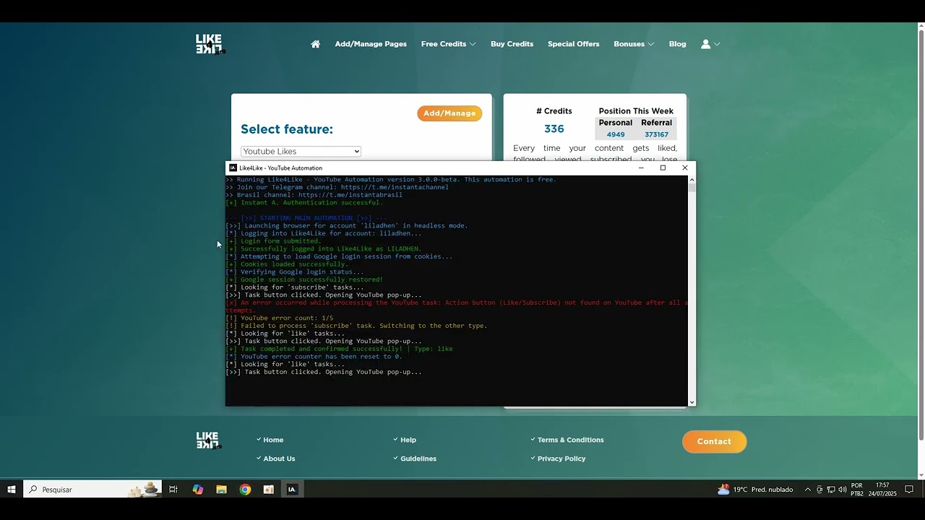Open the About Us footer link
This screenshot has height=520, width=925.
(x=279, y=459)
